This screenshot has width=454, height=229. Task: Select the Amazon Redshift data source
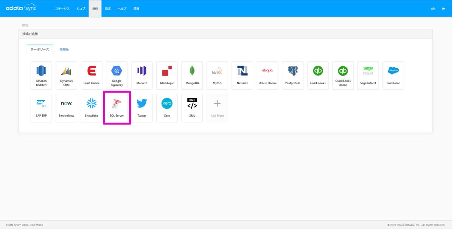pyautogui.click(x=41, y=75)
